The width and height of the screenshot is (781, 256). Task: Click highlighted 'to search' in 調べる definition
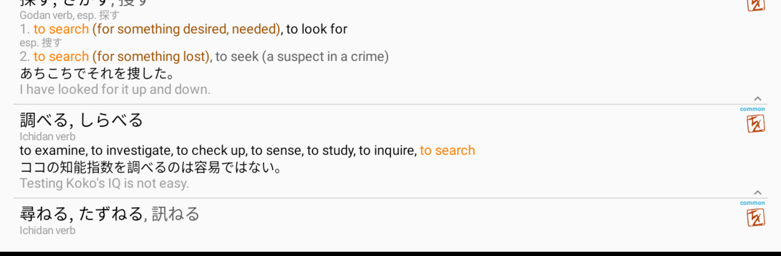tap(447, 150)
